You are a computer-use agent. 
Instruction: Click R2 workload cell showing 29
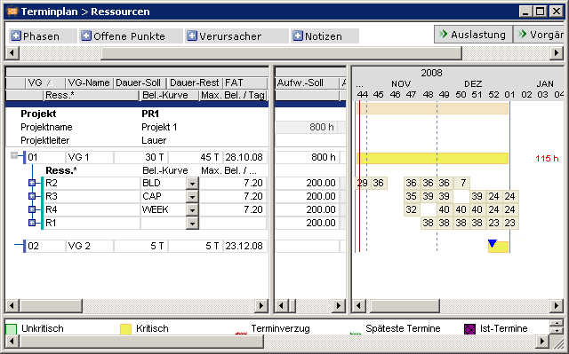point(362,183)
